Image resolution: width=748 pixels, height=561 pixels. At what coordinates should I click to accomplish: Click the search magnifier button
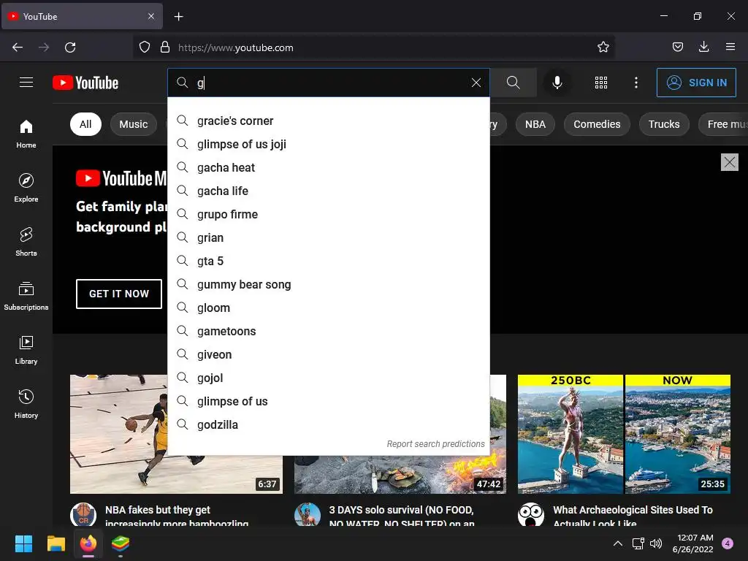[514, 83]
